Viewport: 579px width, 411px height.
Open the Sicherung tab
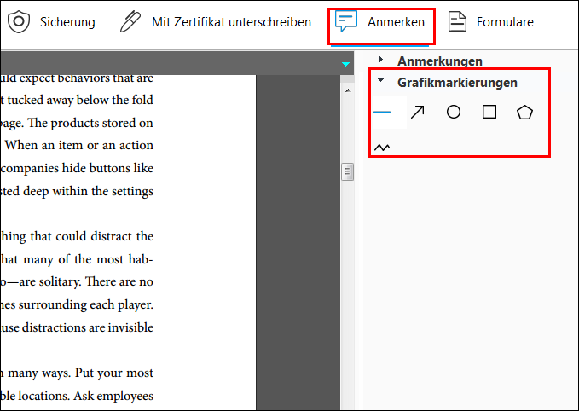(51, 22)
